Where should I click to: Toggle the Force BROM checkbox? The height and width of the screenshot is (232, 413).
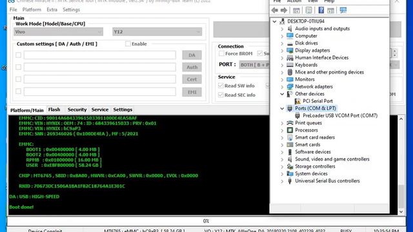point(221,53)
